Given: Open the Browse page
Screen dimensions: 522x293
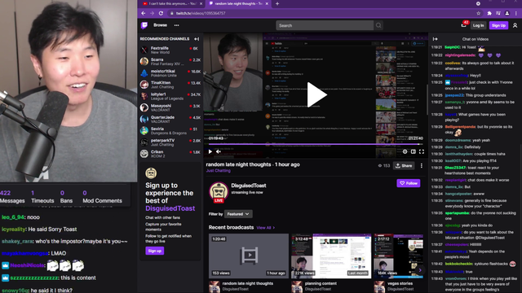Looking at the screenshot, I should click(x=160, y=25).
